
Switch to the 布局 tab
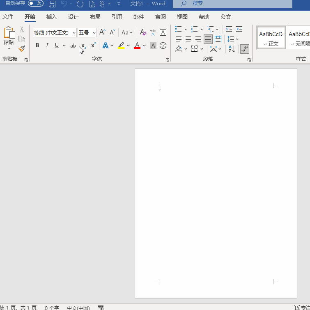pos(95,17)
